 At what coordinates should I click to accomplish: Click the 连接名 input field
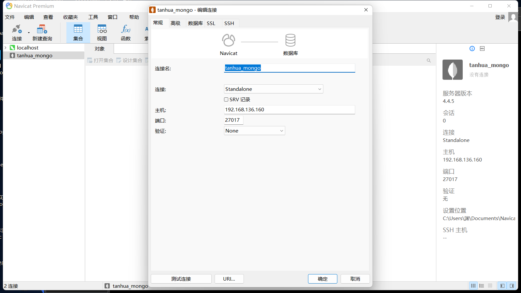coord(289,68)
